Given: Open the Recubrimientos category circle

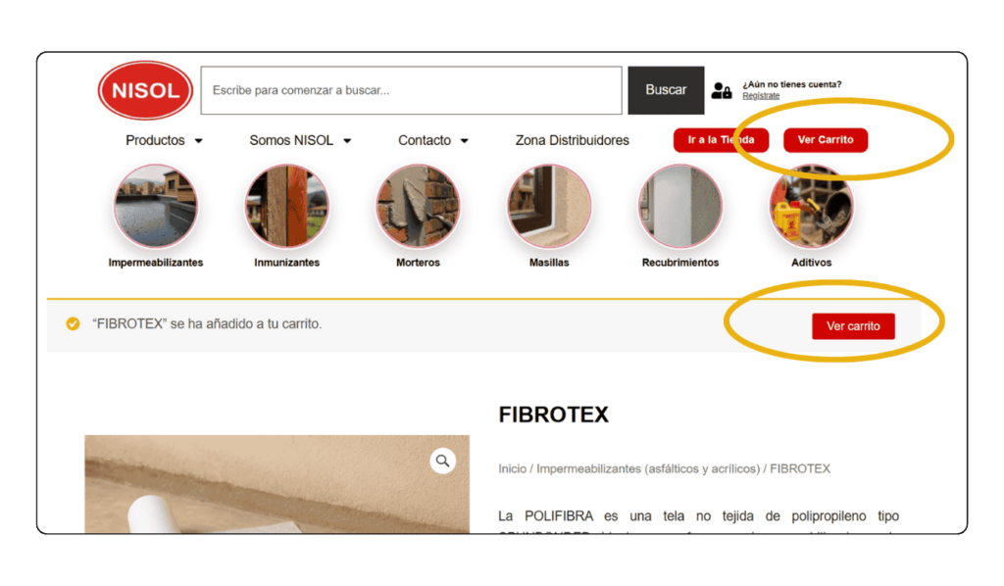Looking at the screenshot, I should tap(680, 206).
